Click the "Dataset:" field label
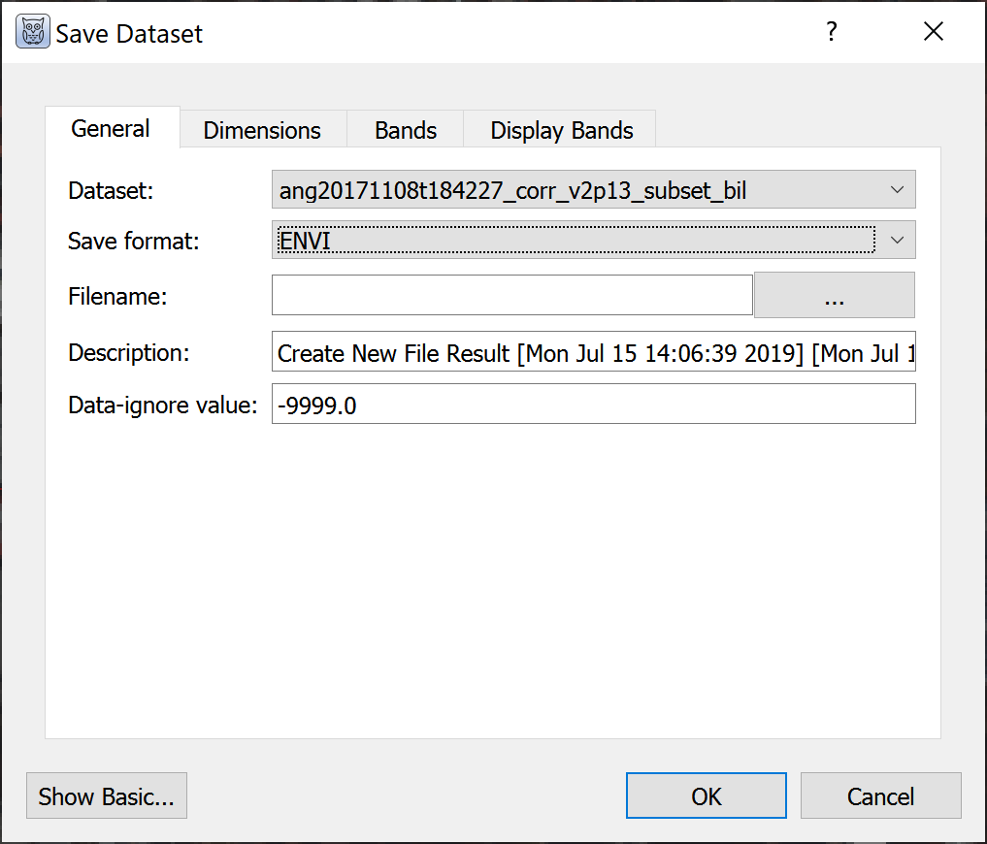Image resolution: width=987 pixels, height=844 pixels. (x=111, y=191)
